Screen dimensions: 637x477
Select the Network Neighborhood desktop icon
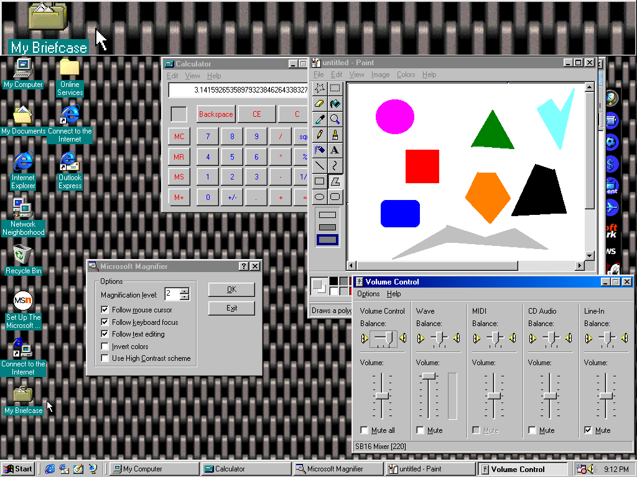click(x=23, y=217)
